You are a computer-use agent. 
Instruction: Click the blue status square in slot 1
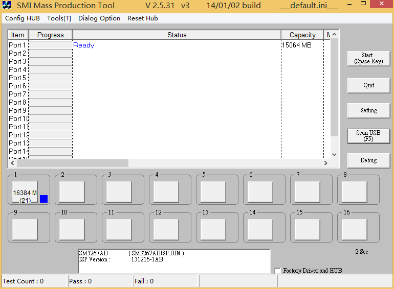(x=43, y=199)
